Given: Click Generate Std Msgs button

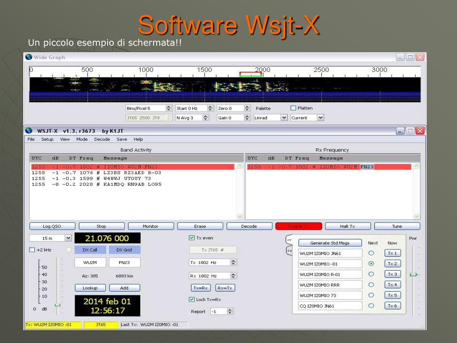Looking at the screenshot, I should coord(330,243).
